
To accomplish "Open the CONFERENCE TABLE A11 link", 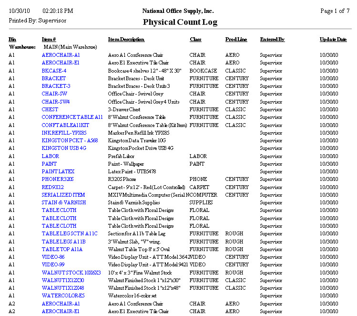I will click(x=72, y=117).
